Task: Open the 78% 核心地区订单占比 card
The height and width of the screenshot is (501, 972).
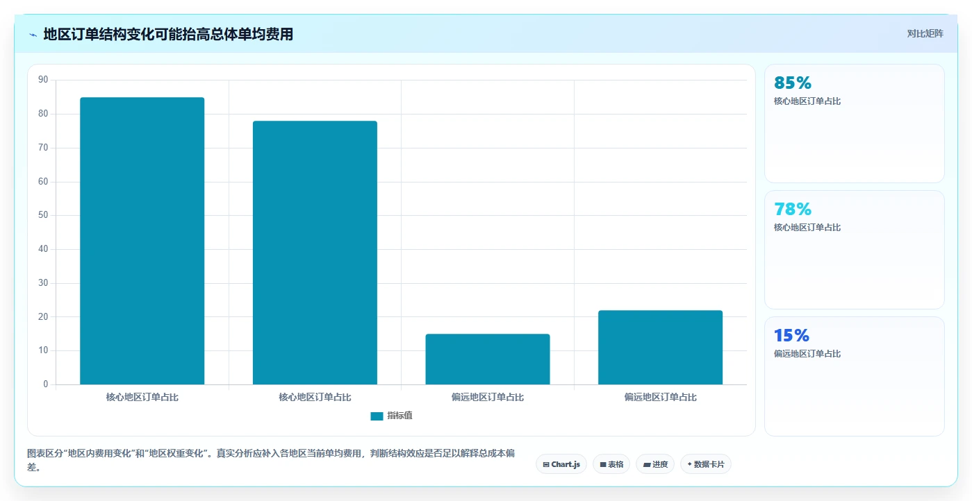Action: (855, 250)
